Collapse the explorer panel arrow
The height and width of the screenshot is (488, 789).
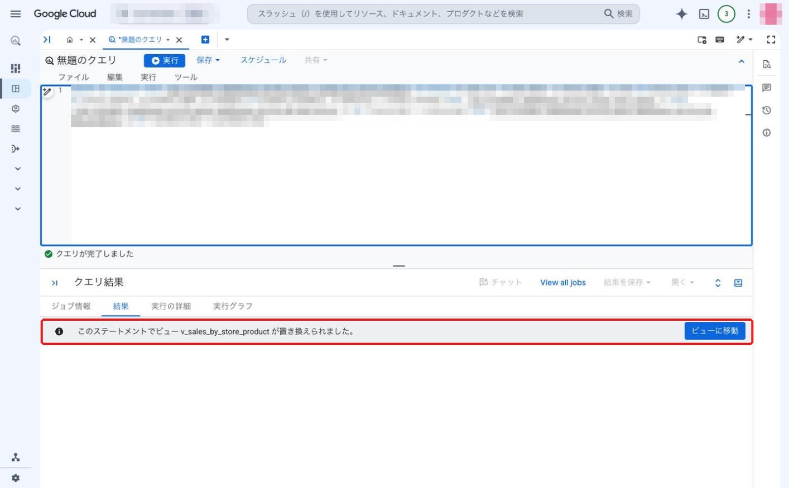pos(47,40)
